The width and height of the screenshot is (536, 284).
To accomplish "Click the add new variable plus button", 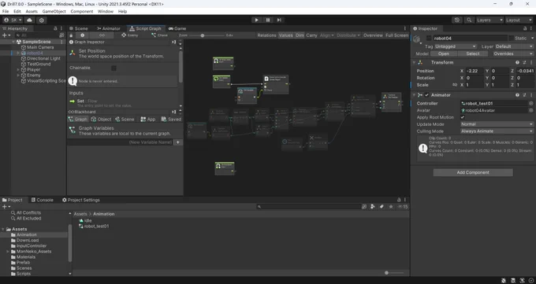I will coord(178,142).
